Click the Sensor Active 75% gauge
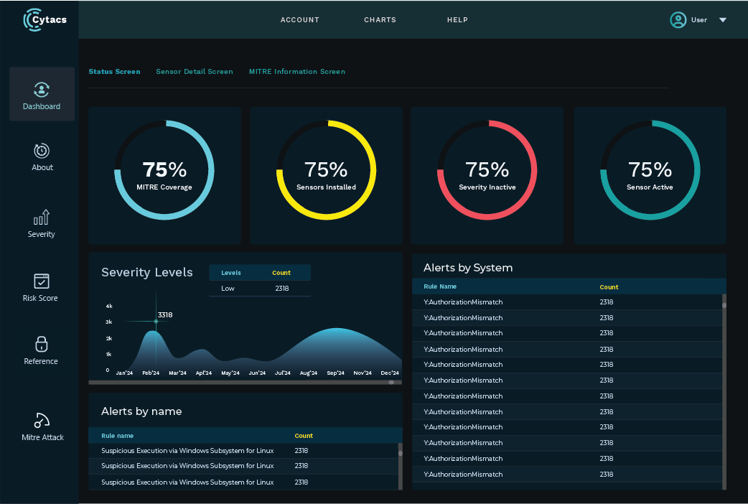Viewport: 748px width, 504px height. point(650,170)
